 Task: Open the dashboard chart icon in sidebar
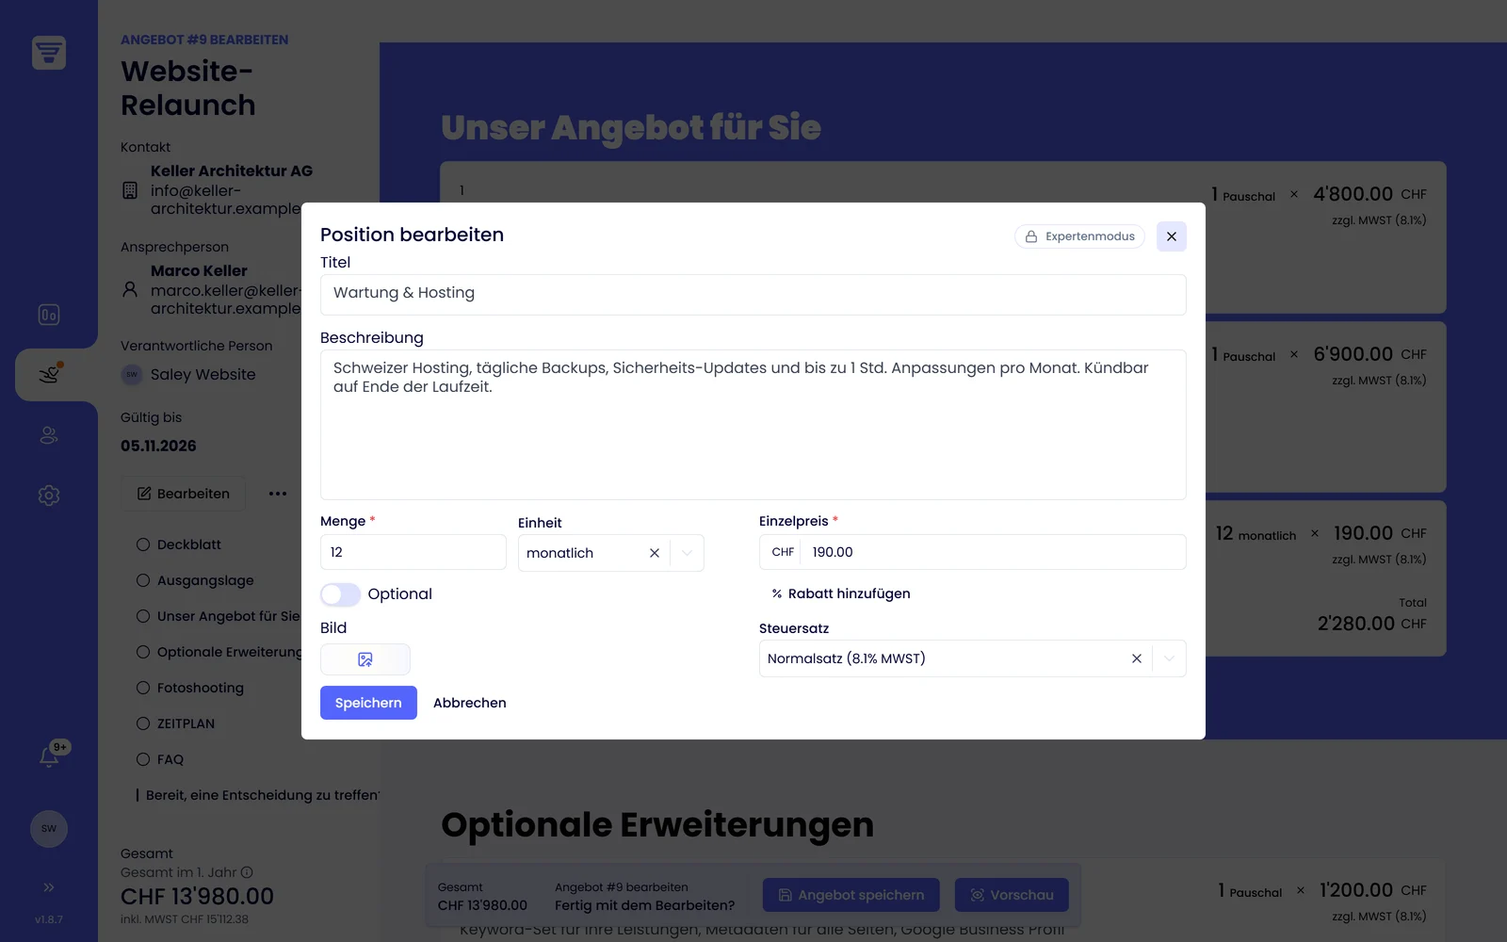[49, 315]
